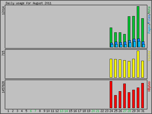Click the yellow visits bar for day 28

129,69
